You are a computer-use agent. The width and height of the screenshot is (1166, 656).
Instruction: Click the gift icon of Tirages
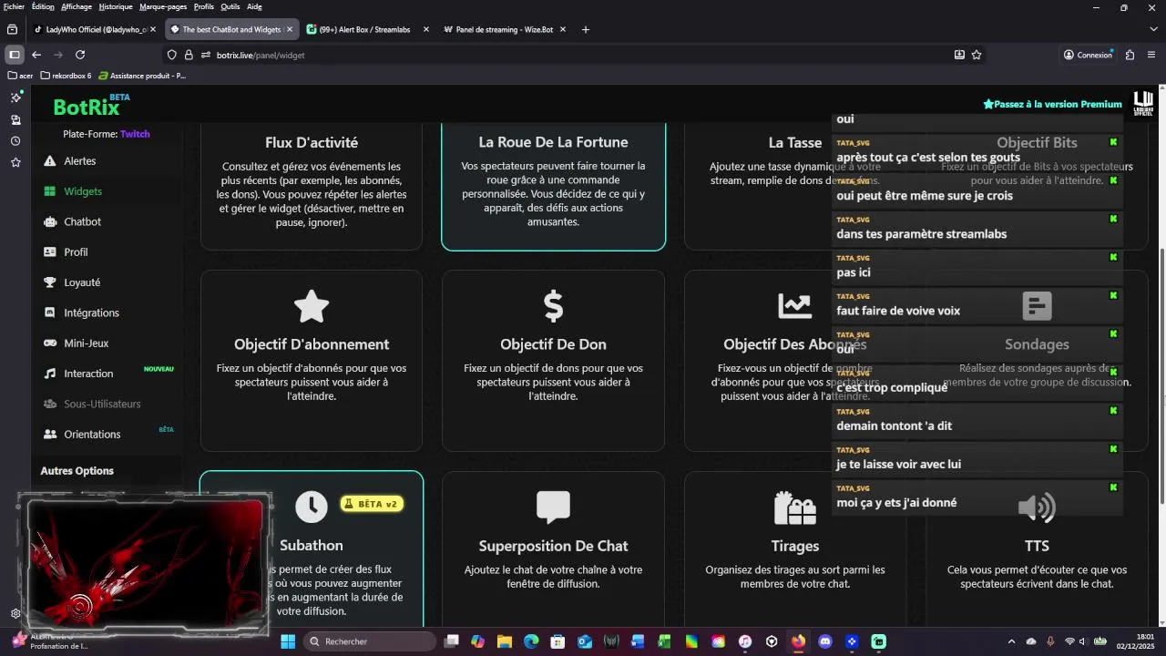[794, 507]
